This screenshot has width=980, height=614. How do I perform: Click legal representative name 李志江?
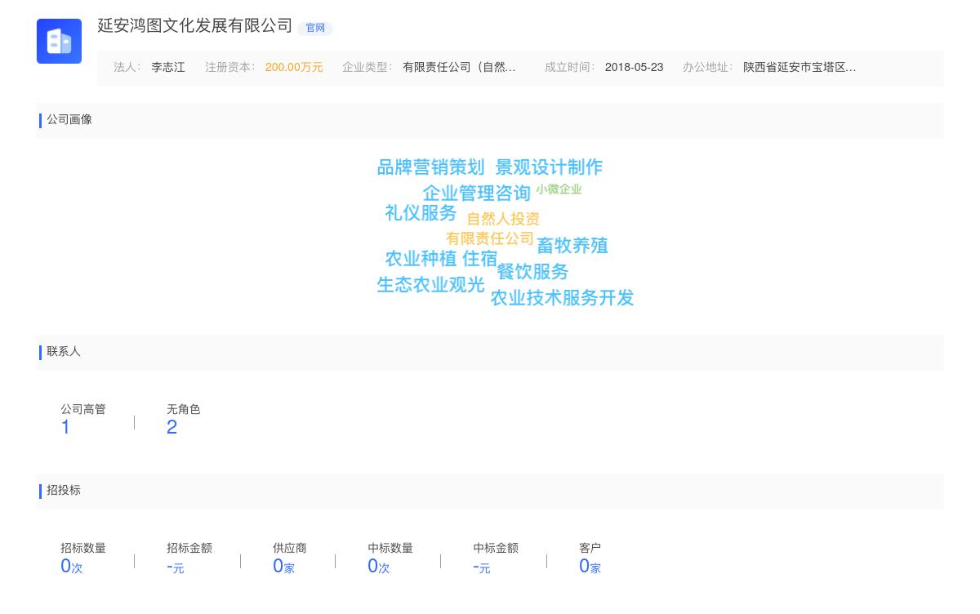click(168, 68)
